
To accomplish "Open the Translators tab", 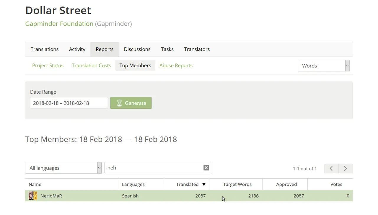I will [197, 49].
